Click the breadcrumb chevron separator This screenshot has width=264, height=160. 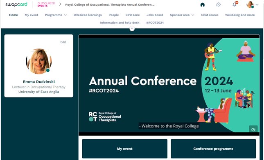click(x=60, y=4)
